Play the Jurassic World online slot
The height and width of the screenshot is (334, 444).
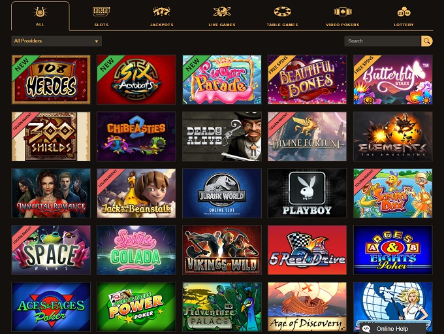222,193
